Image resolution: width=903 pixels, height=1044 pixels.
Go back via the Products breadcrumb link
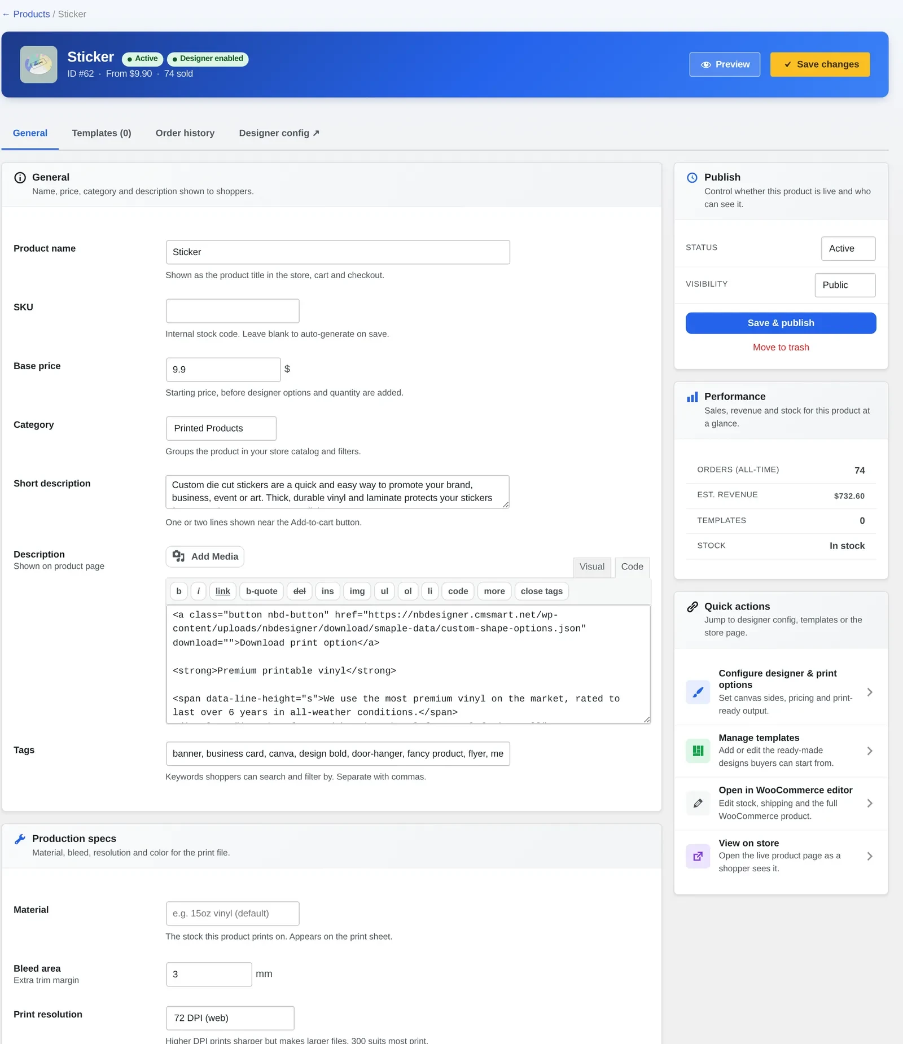click(32, 14)
